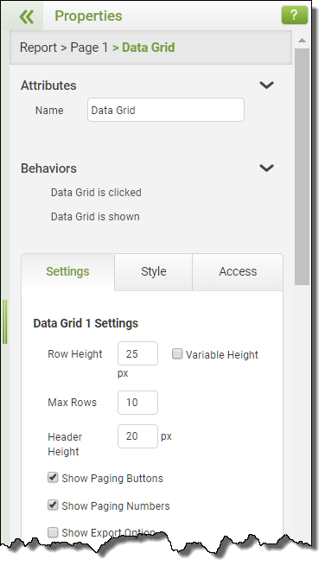Click the Attributes heading text
The height and width of the screenshot is (572, 325).
pyautogui.click(x=48, y=86)
